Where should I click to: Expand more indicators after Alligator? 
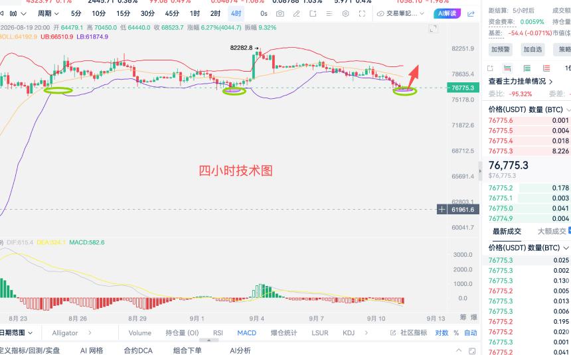click(x=90, y=333)
